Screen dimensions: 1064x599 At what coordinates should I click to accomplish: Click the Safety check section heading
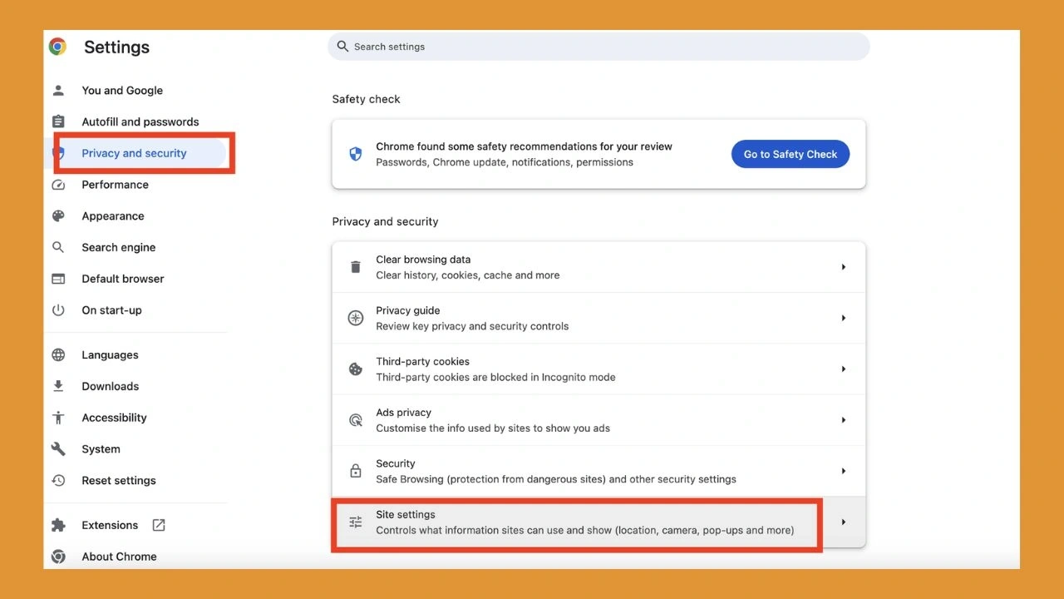pos(366,99)
